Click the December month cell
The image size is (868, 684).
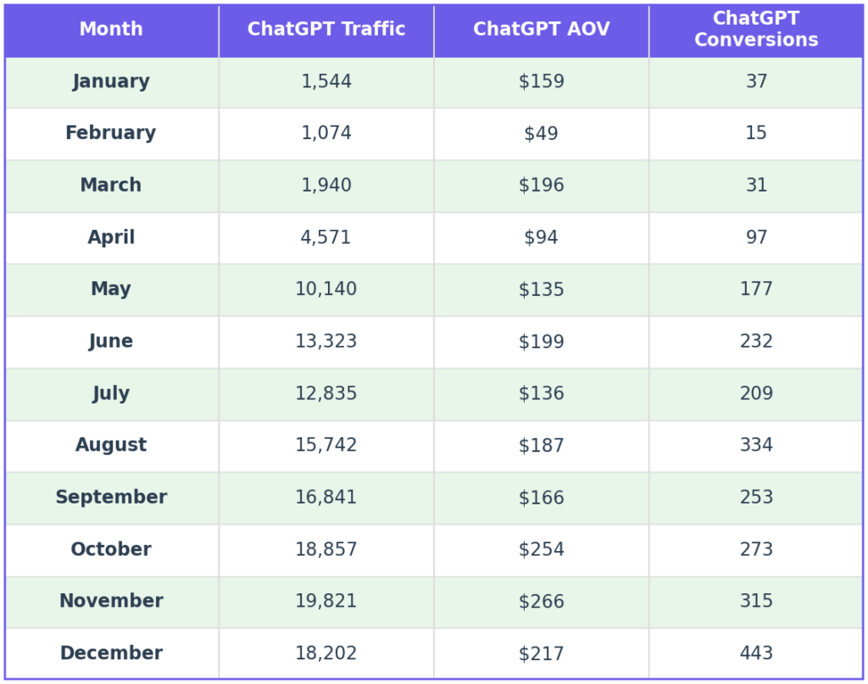[111, 653]
